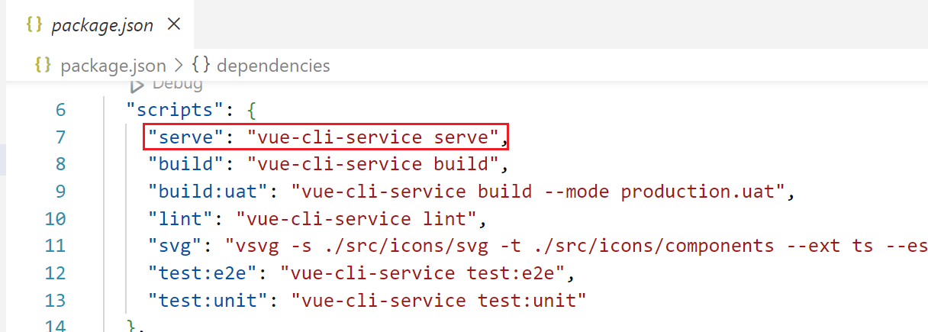Click the JSON braces icon in the tab

tap(34, 24)
